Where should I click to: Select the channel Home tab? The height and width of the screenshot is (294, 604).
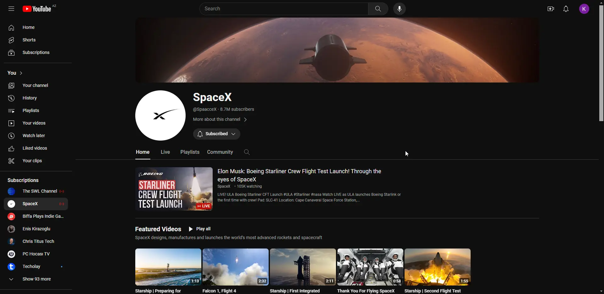click(143, 152)
